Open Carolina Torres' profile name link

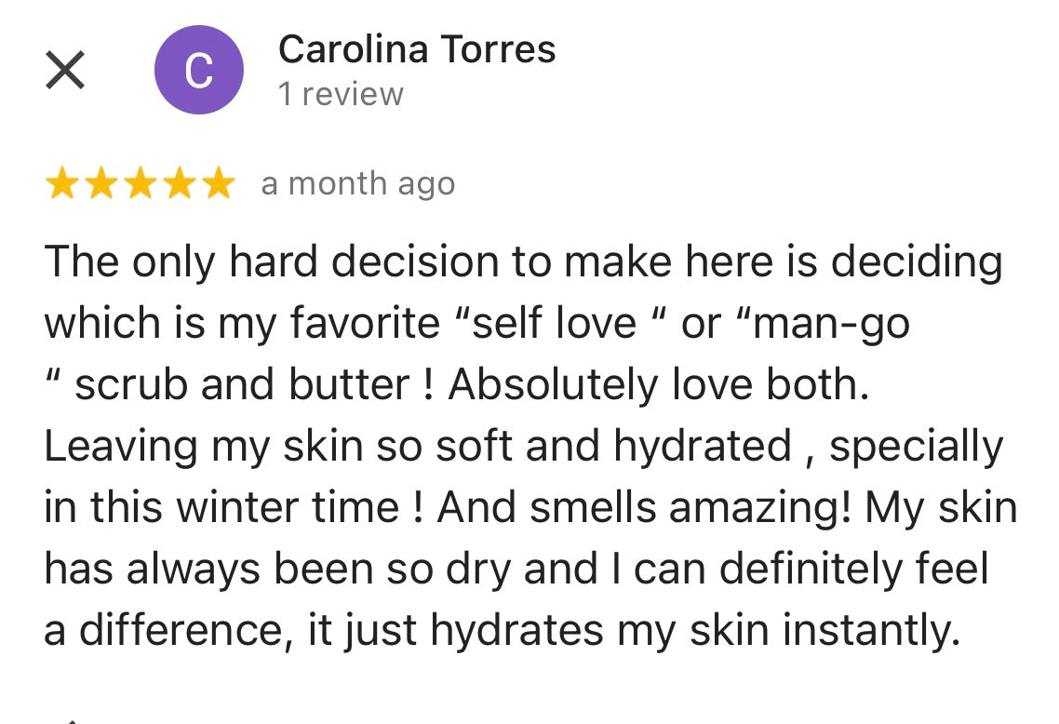click(417, 49)
